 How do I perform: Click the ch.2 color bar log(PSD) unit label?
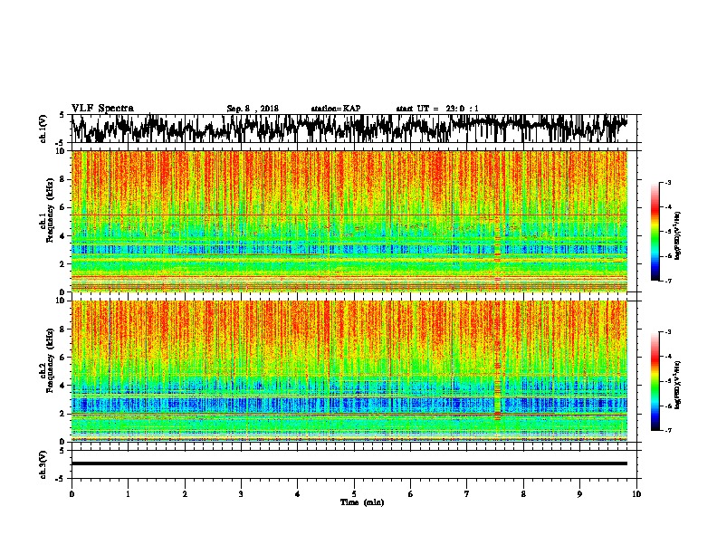[678, 385]
